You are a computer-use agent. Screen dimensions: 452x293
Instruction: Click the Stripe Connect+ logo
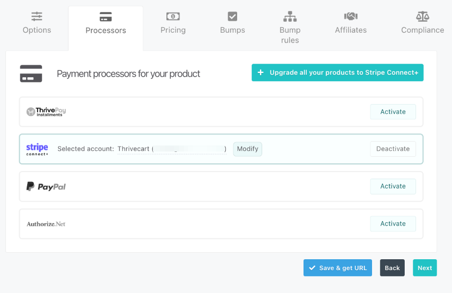click(x=37, y=149)
